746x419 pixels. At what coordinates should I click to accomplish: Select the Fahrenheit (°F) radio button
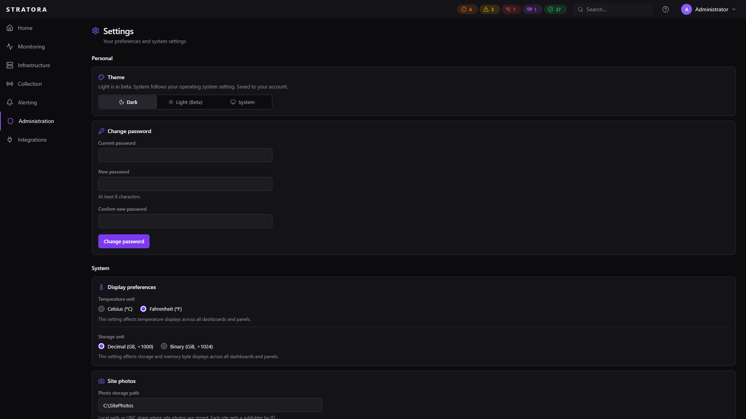tap(143, 309)
